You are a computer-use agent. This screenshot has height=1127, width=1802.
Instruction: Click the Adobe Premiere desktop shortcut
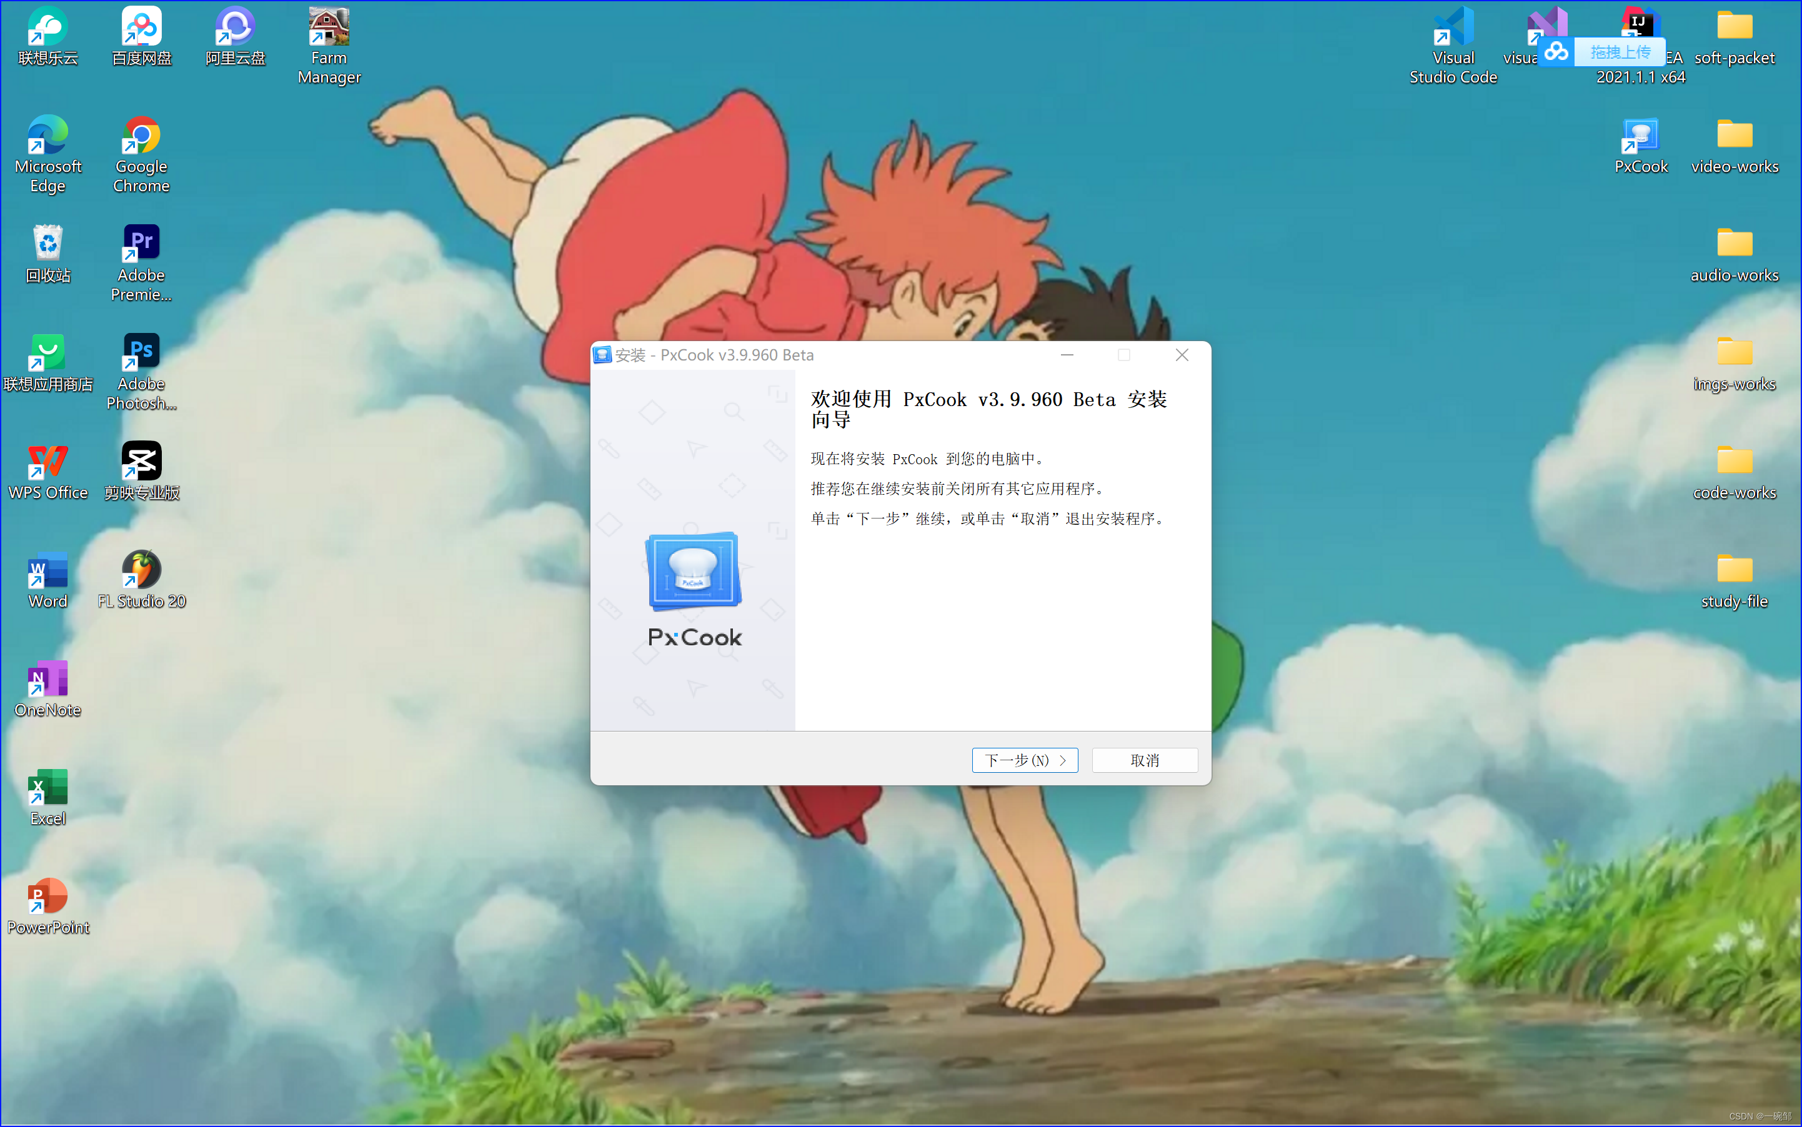(x=142, y=263)
